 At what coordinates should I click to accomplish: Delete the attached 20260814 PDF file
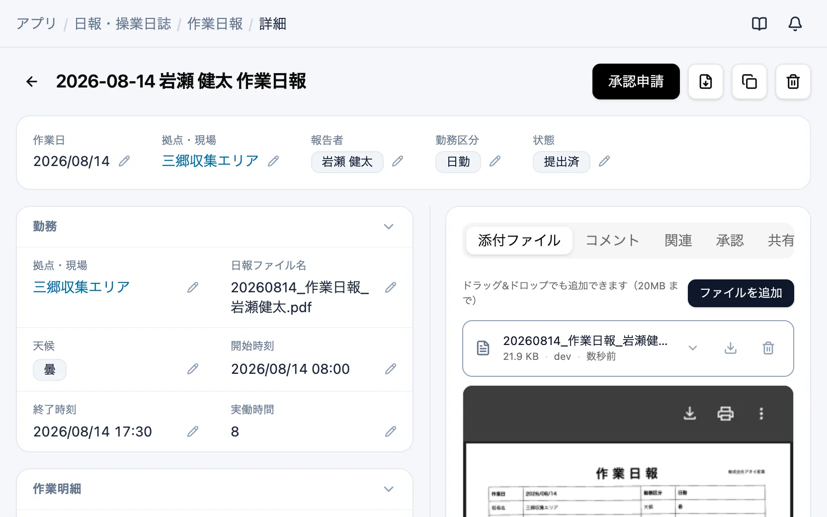(x=768, y=348)
